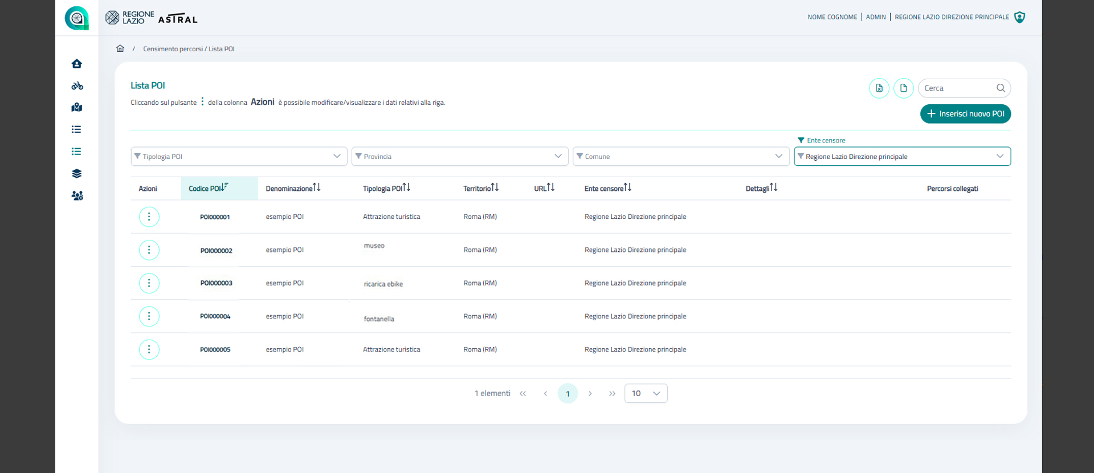The image size is (1094, 473).
Task: Click the house sidebar icon
Action: [x=77, y=64]
